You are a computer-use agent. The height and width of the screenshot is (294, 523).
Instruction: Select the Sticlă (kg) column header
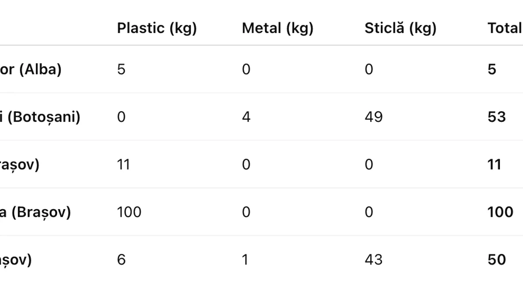pyautogui.click(x=401, y=28)
